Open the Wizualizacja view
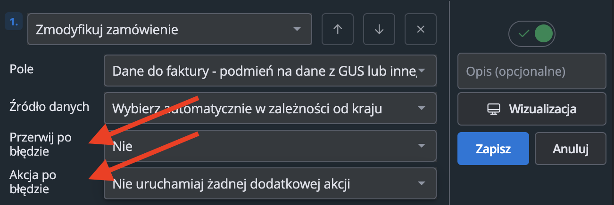The image size is (614, 205). (532, 109)
